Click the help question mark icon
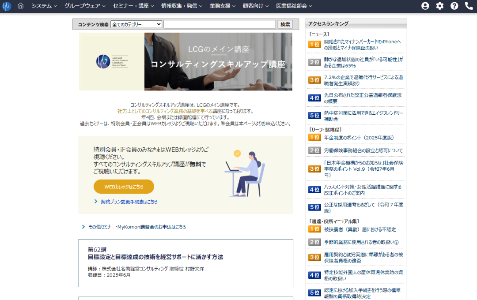 click(454, 6)
